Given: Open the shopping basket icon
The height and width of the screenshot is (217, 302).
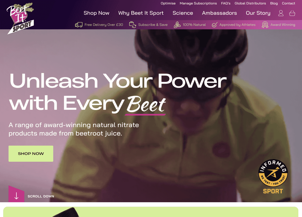Looking at the screenshot, I should click(x=292, y=13).
